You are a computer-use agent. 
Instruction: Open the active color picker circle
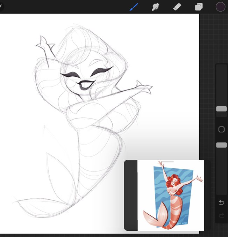[x=220, y=7]
